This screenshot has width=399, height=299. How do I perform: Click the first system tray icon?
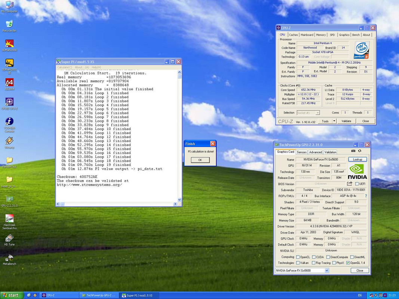tap(372, 295)
